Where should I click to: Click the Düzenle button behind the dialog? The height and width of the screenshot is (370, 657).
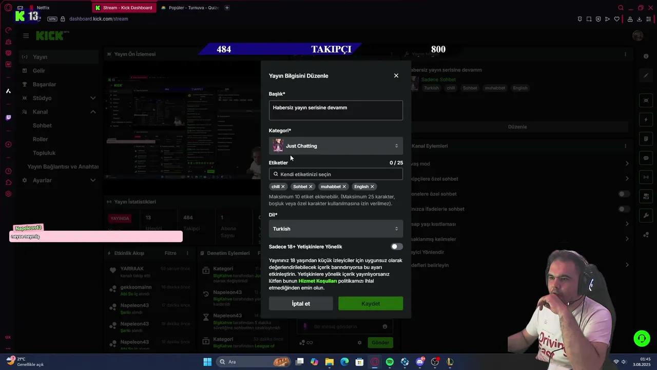pyautogui.click(x=517, y=127)
